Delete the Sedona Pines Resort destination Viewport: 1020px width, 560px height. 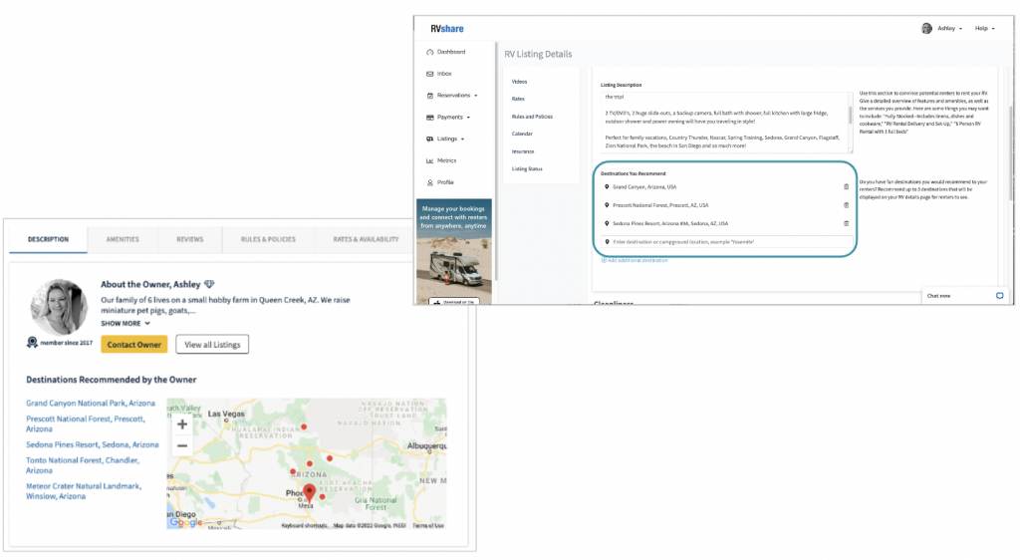click(846, 223)
